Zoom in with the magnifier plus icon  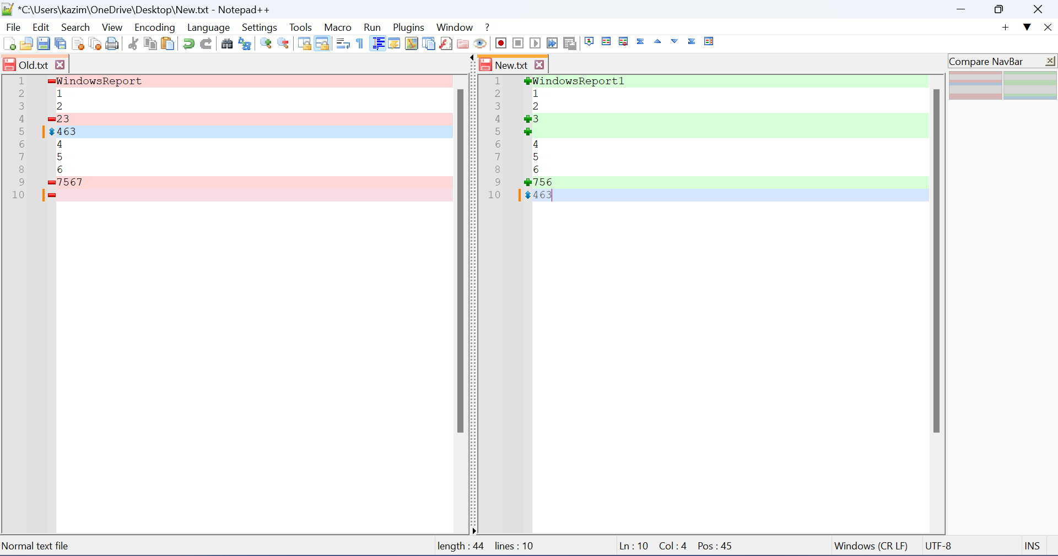[x=266, y=43]
